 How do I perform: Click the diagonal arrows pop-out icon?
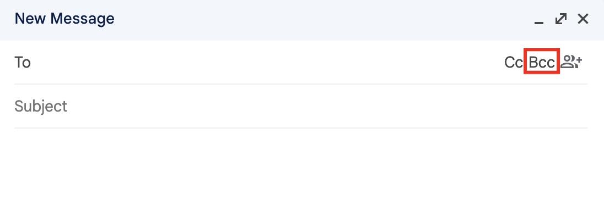(x=561, y=19)
